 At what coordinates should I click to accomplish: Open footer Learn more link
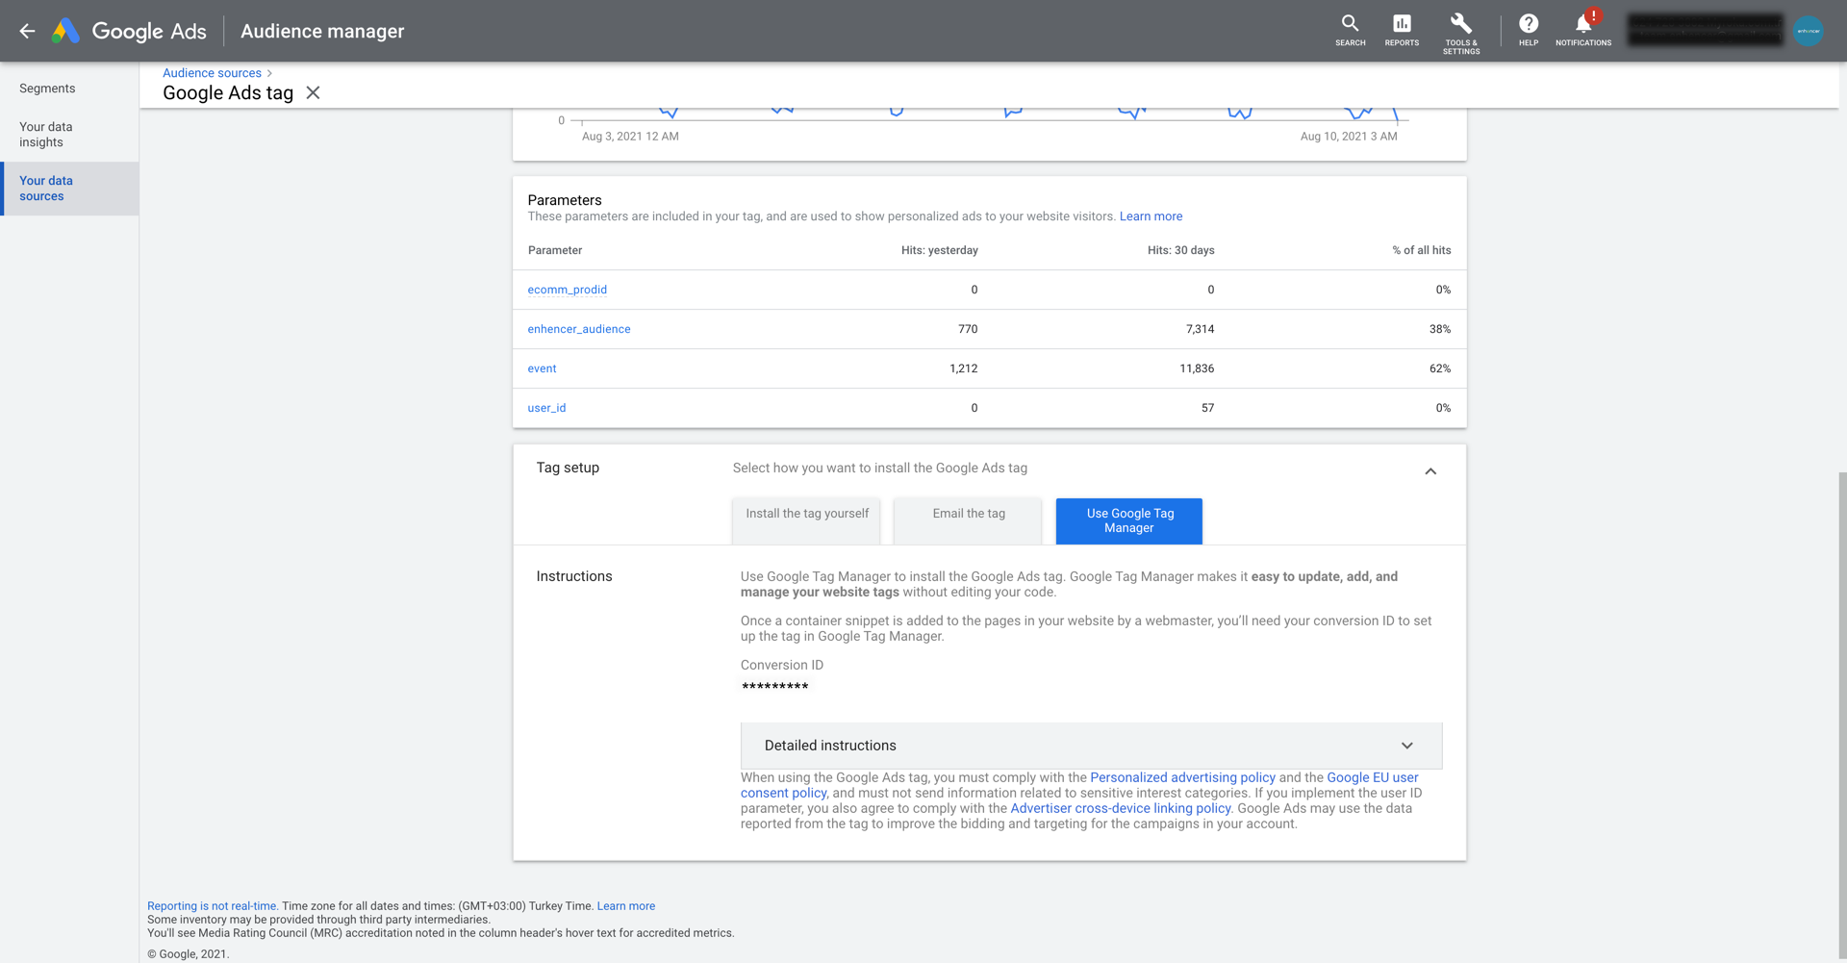tap(625, 906)
